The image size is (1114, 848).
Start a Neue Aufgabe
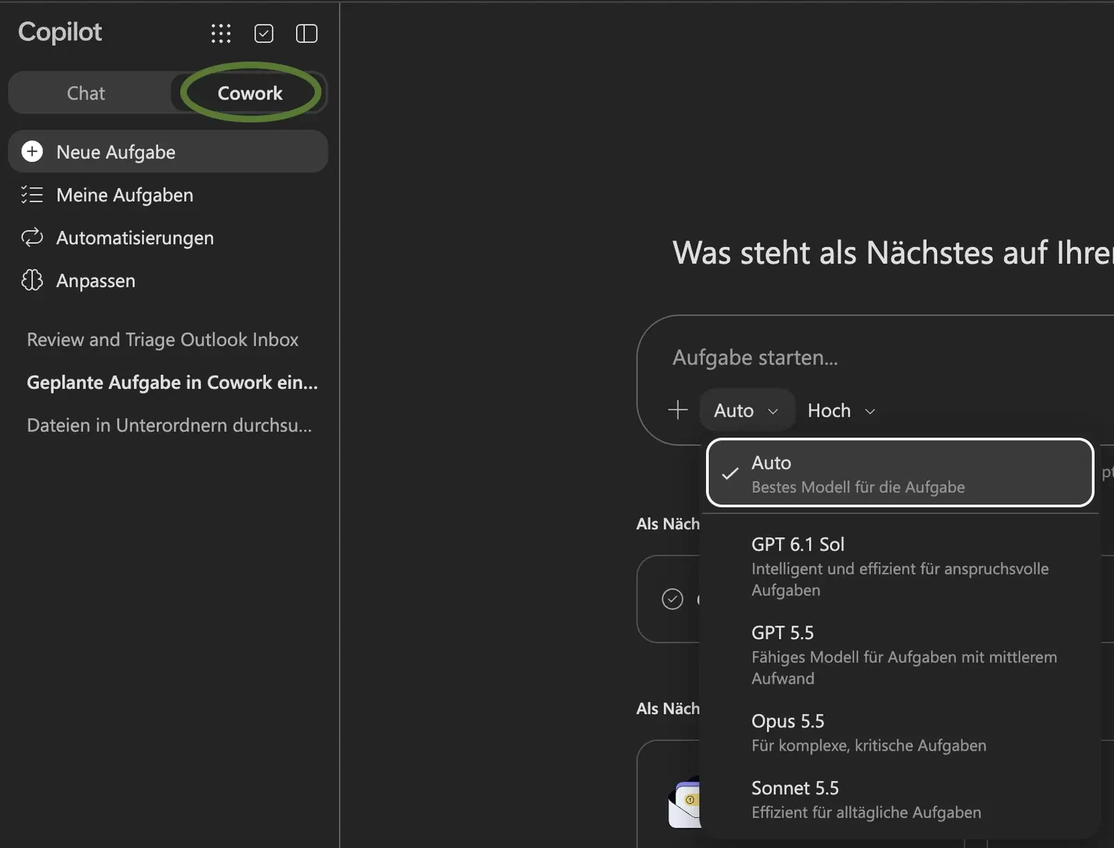pos(168,152)
